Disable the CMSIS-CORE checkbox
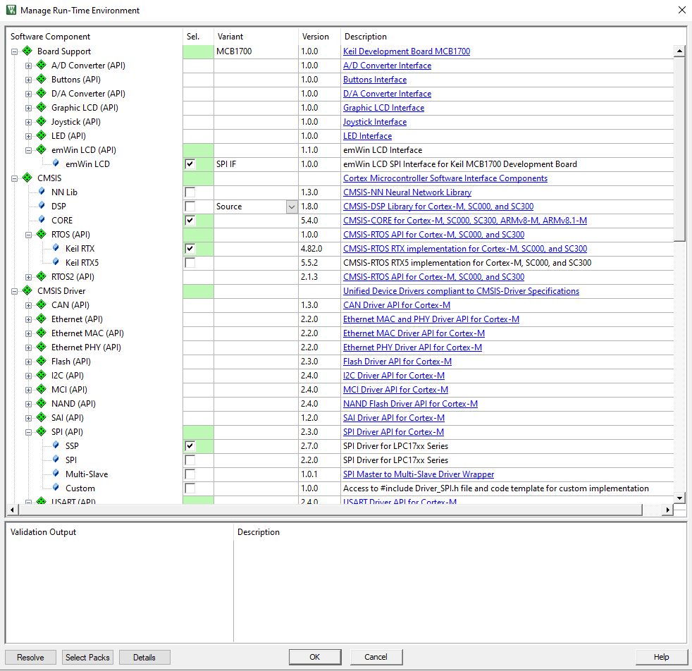 (189, 220)
